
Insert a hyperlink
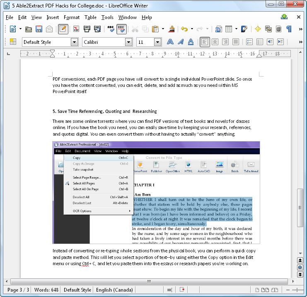(218, 29)
